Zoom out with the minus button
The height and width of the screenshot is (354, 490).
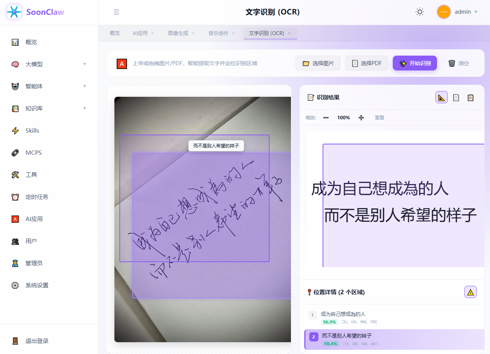[x=326, y=118]
